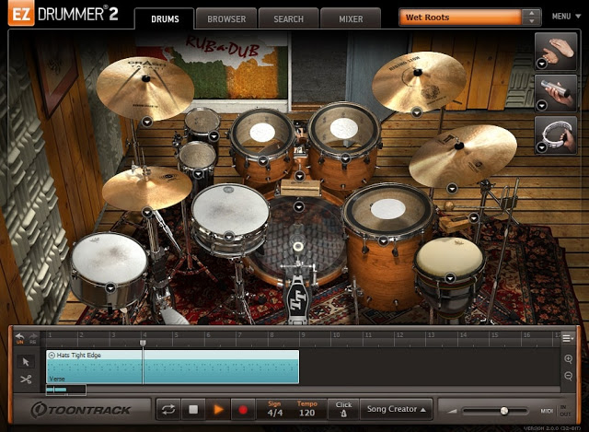The height and width of the screenshot is (432, 589).
Task: Toggle the Click metronome
Action: pos(343,409)
